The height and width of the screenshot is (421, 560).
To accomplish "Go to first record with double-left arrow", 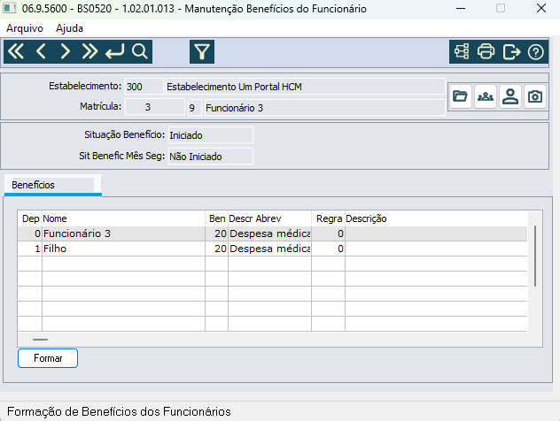I will tap(16, 51).
